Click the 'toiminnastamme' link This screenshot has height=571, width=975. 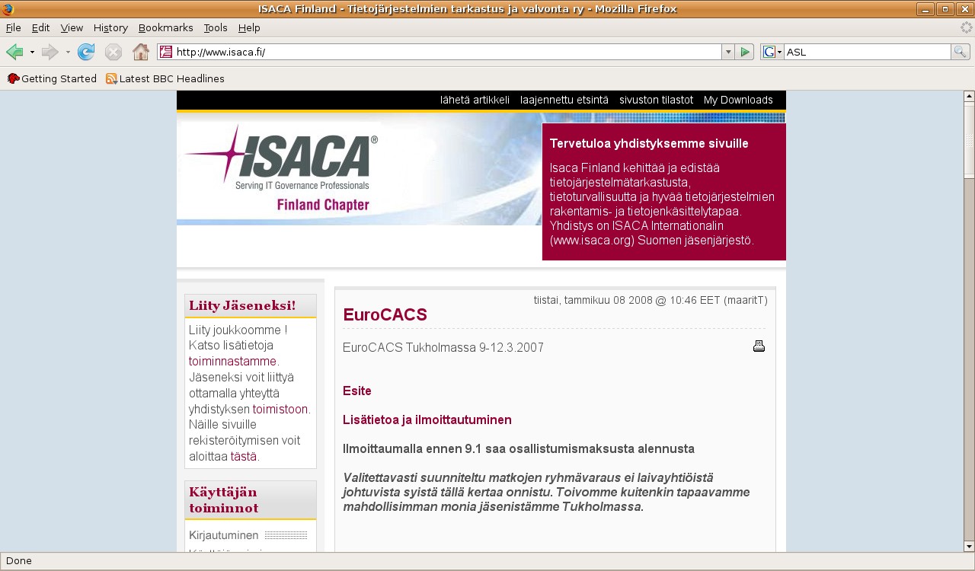(232, 362)
